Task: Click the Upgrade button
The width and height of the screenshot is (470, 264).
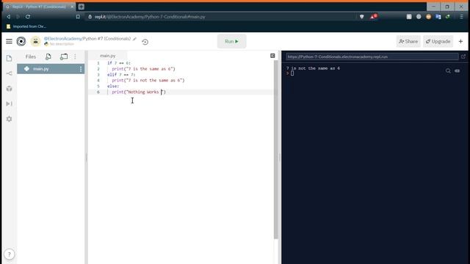Action: tap(438, 41)
